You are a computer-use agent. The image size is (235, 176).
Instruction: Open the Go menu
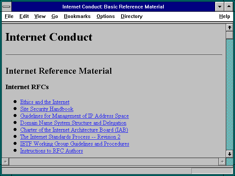coord(55,16)
